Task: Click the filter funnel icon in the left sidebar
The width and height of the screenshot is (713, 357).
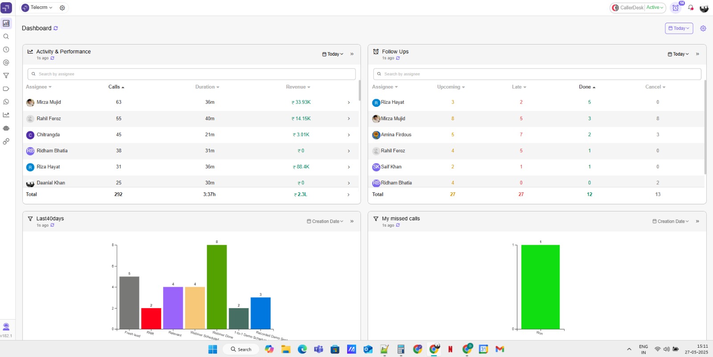Action: tap(6, 76)
